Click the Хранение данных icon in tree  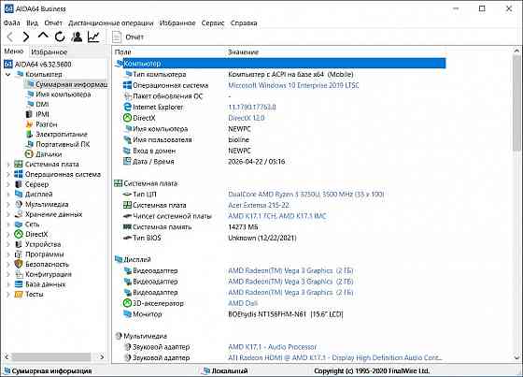click(x=19, y=214)
